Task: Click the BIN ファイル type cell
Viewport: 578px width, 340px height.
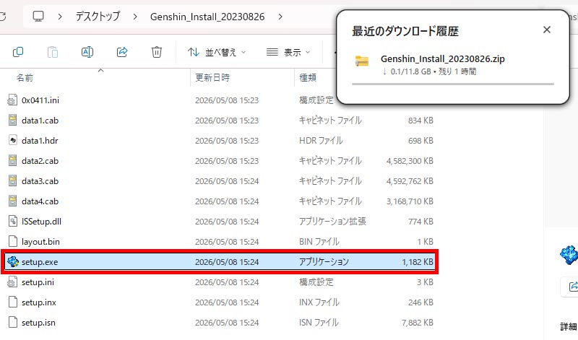Action: click(x=319, y=242)
